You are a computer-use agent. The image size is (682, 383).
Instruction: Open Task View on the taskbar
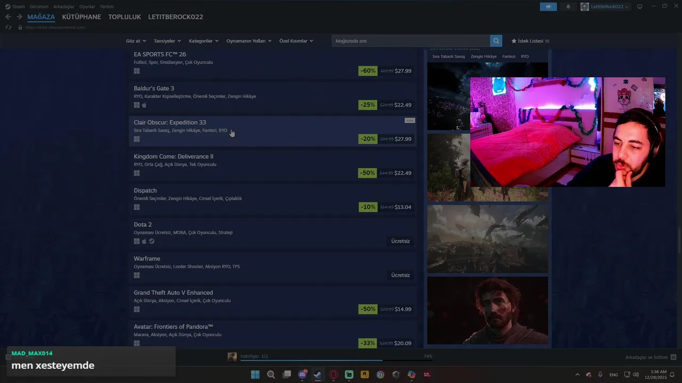[287, 374]
